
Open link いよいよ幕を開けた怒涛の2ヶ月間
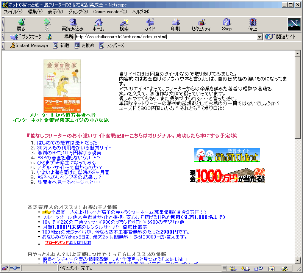click(73, 173)
